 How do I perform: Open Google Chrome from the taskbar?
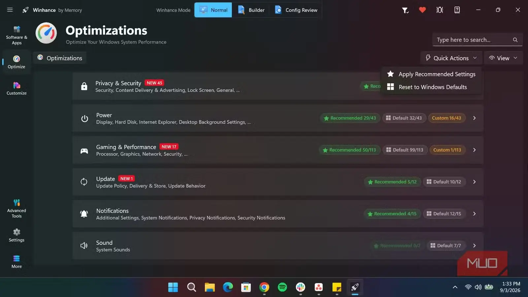click(x=264, y=287)
